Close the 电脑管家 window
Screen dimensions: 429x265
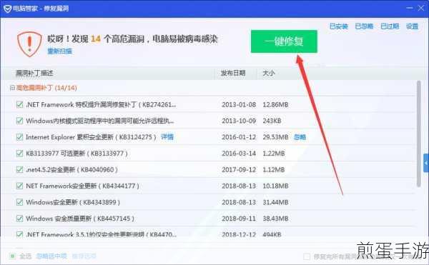pos(421,8)
